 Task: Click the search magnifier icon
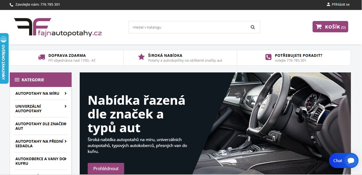coord(253,27)
